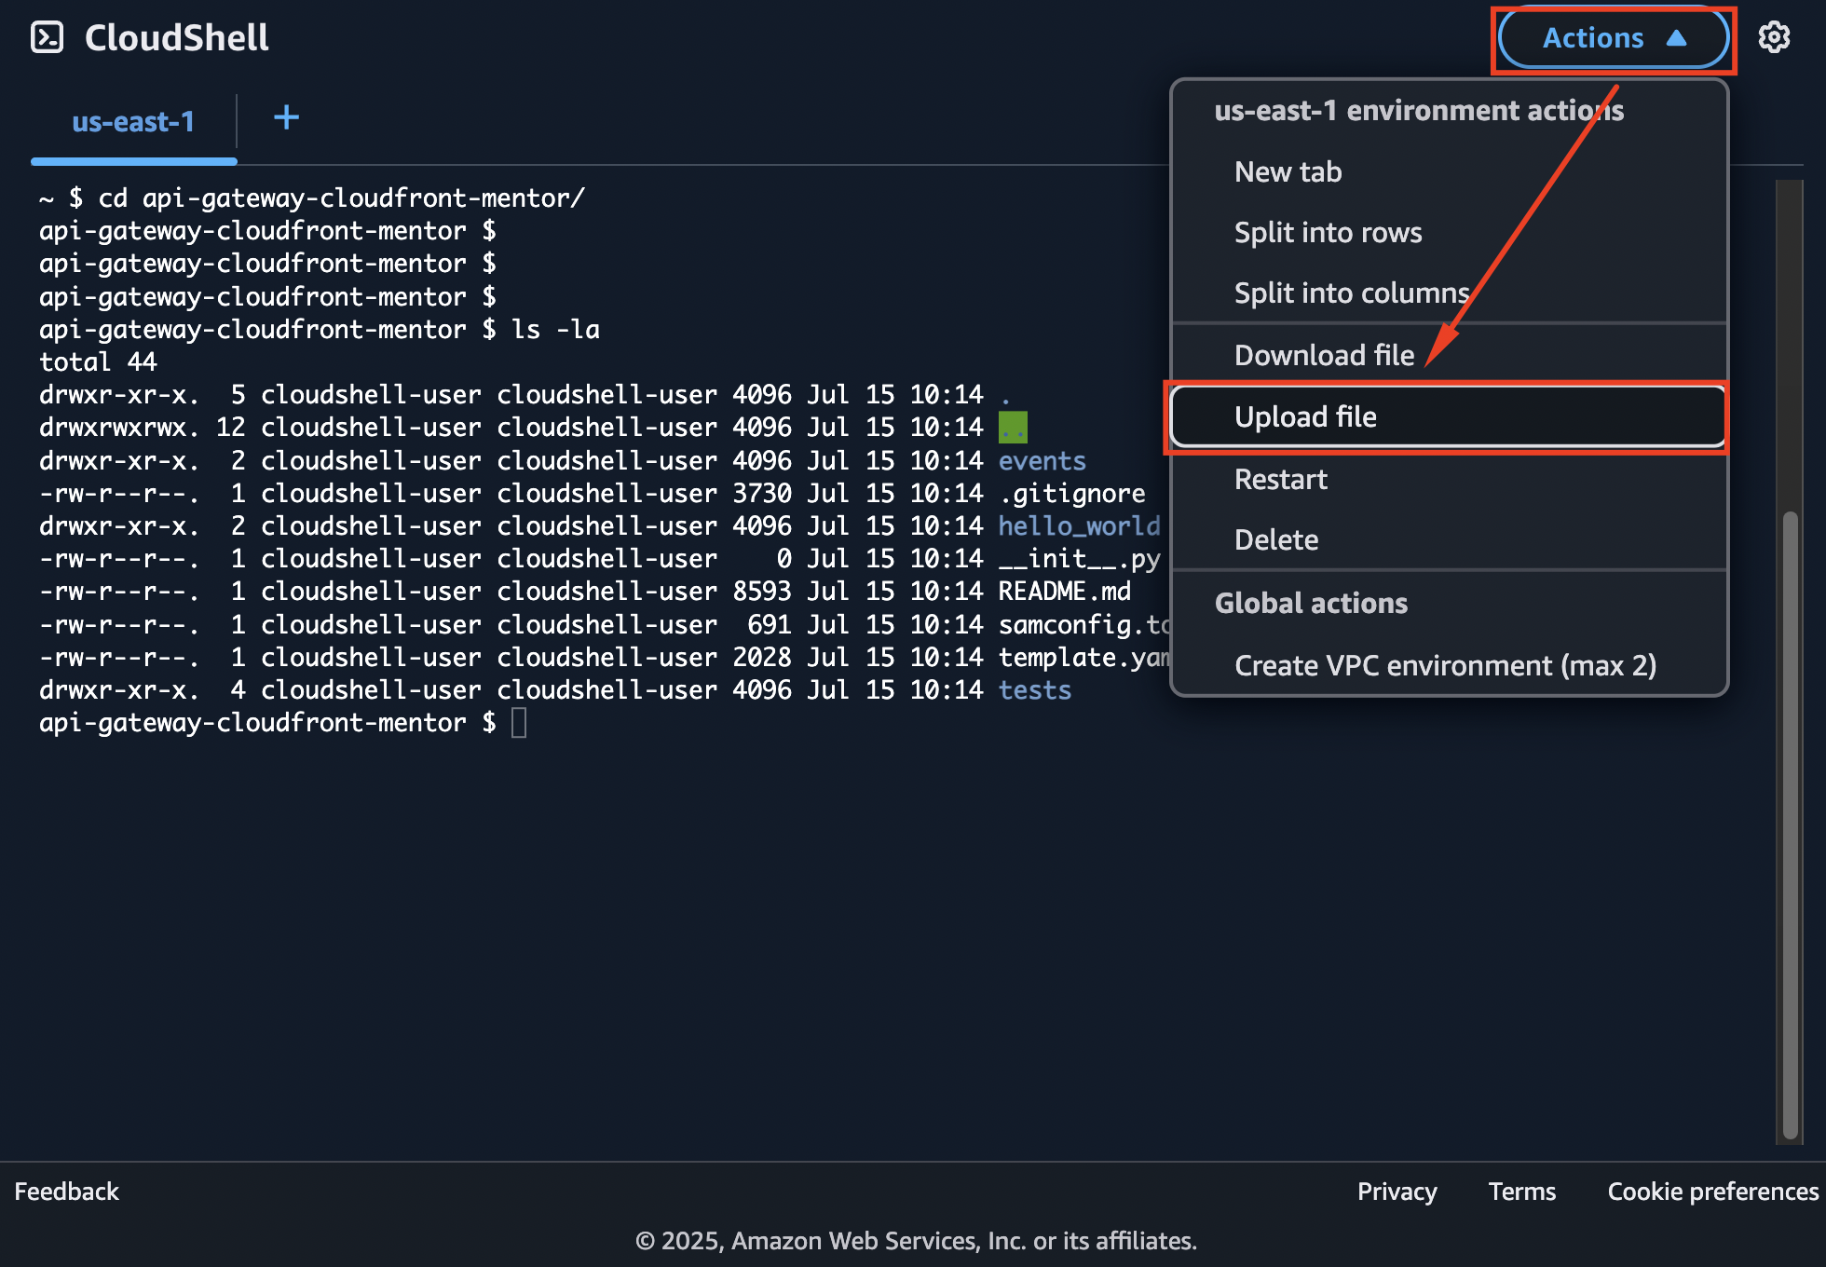Collapse the Actions dropdown menu

click(1613, 38)
